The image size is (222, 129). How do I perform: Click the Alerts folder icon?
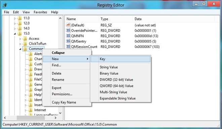(x=30, y=54)
